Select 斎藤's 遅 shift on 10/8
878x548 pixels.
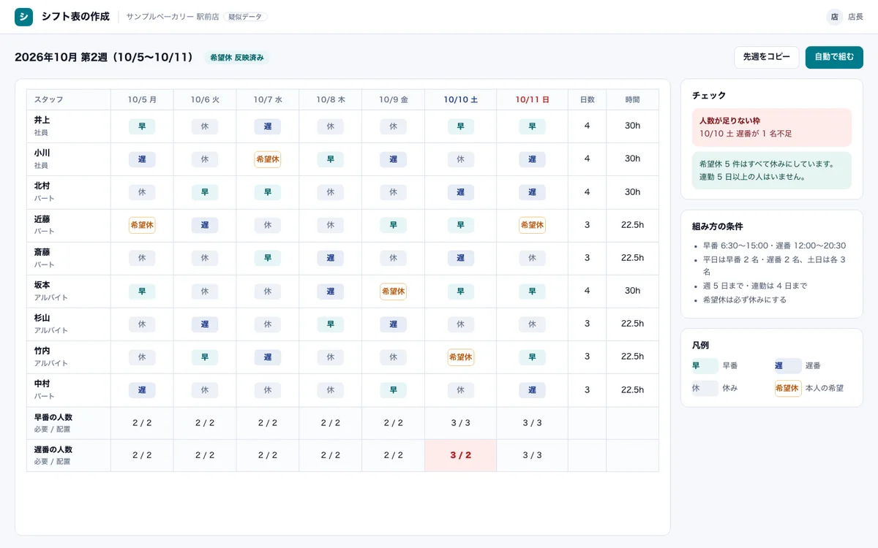331,258
